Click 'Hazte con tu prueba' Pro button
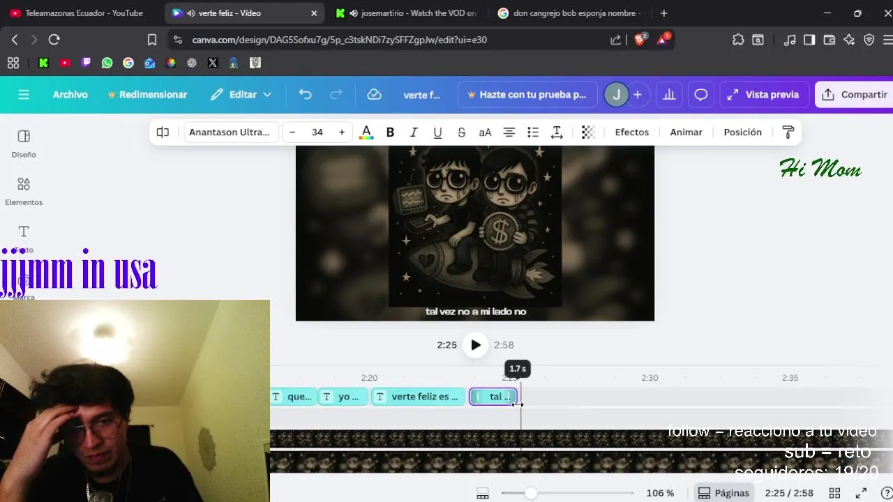The width and height of the screenshot is (893, 502). click(527, 95)
